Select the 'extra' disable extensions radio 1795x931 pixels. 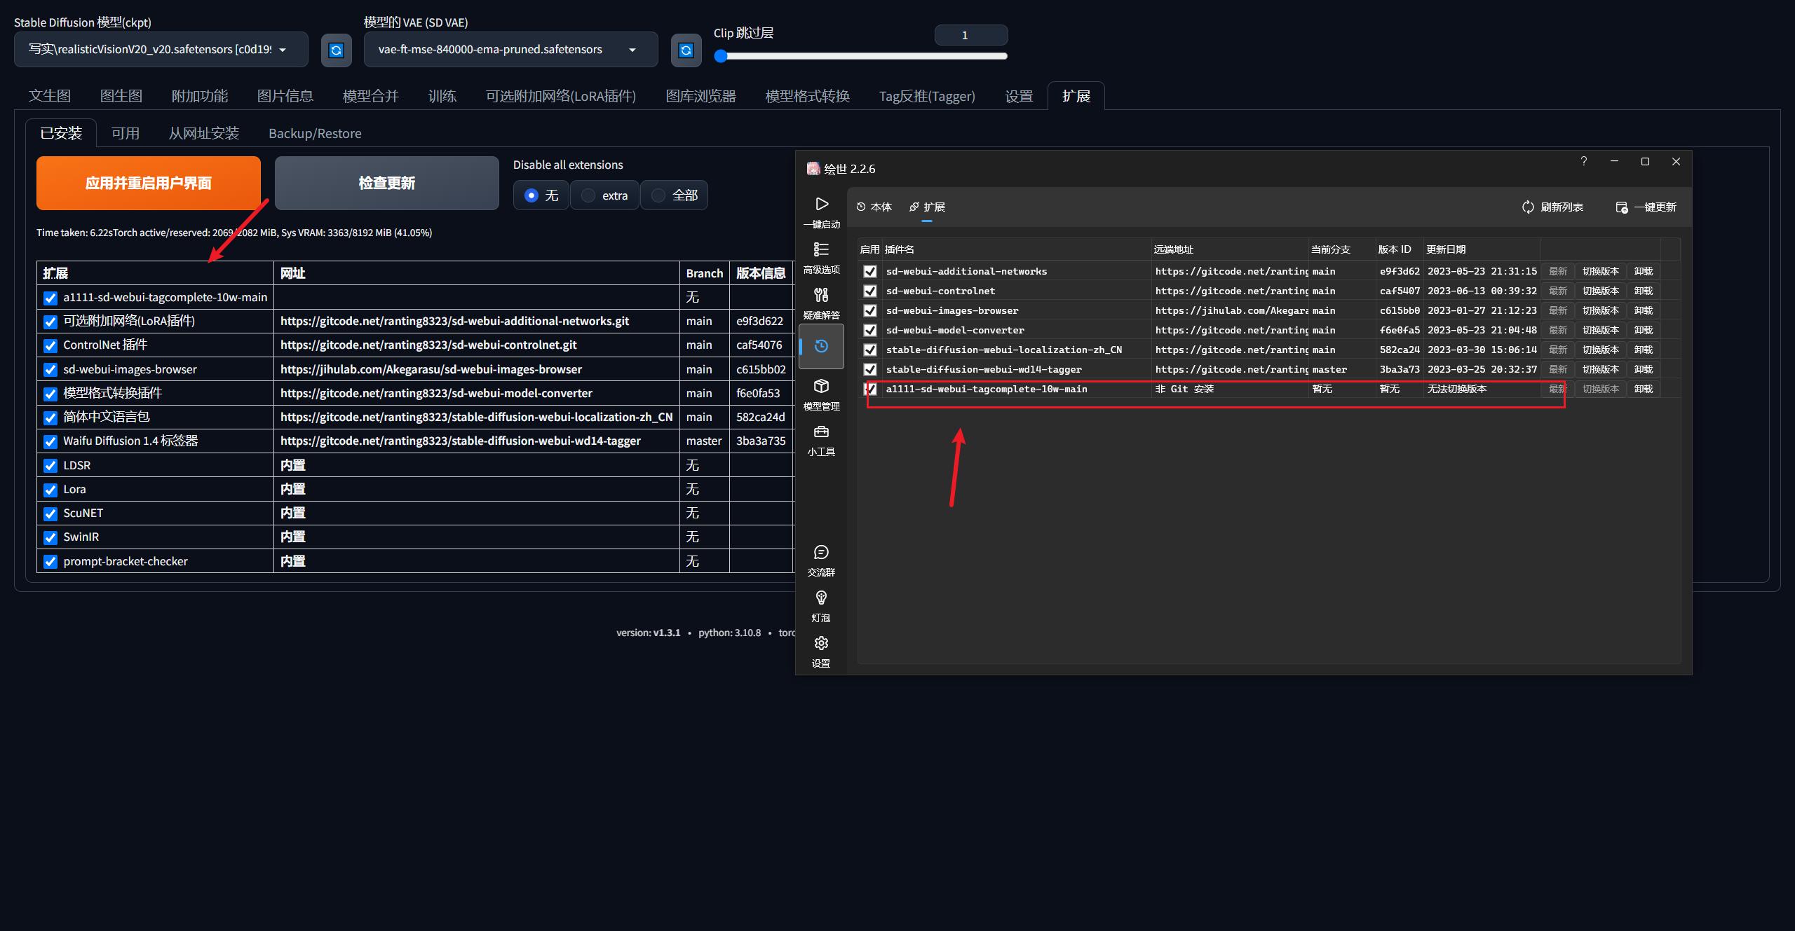coord(588,195)
